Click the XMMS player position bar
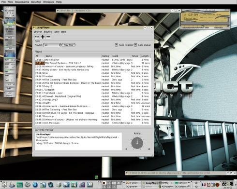This screenshot has width=237, height=189. [205, 26]
